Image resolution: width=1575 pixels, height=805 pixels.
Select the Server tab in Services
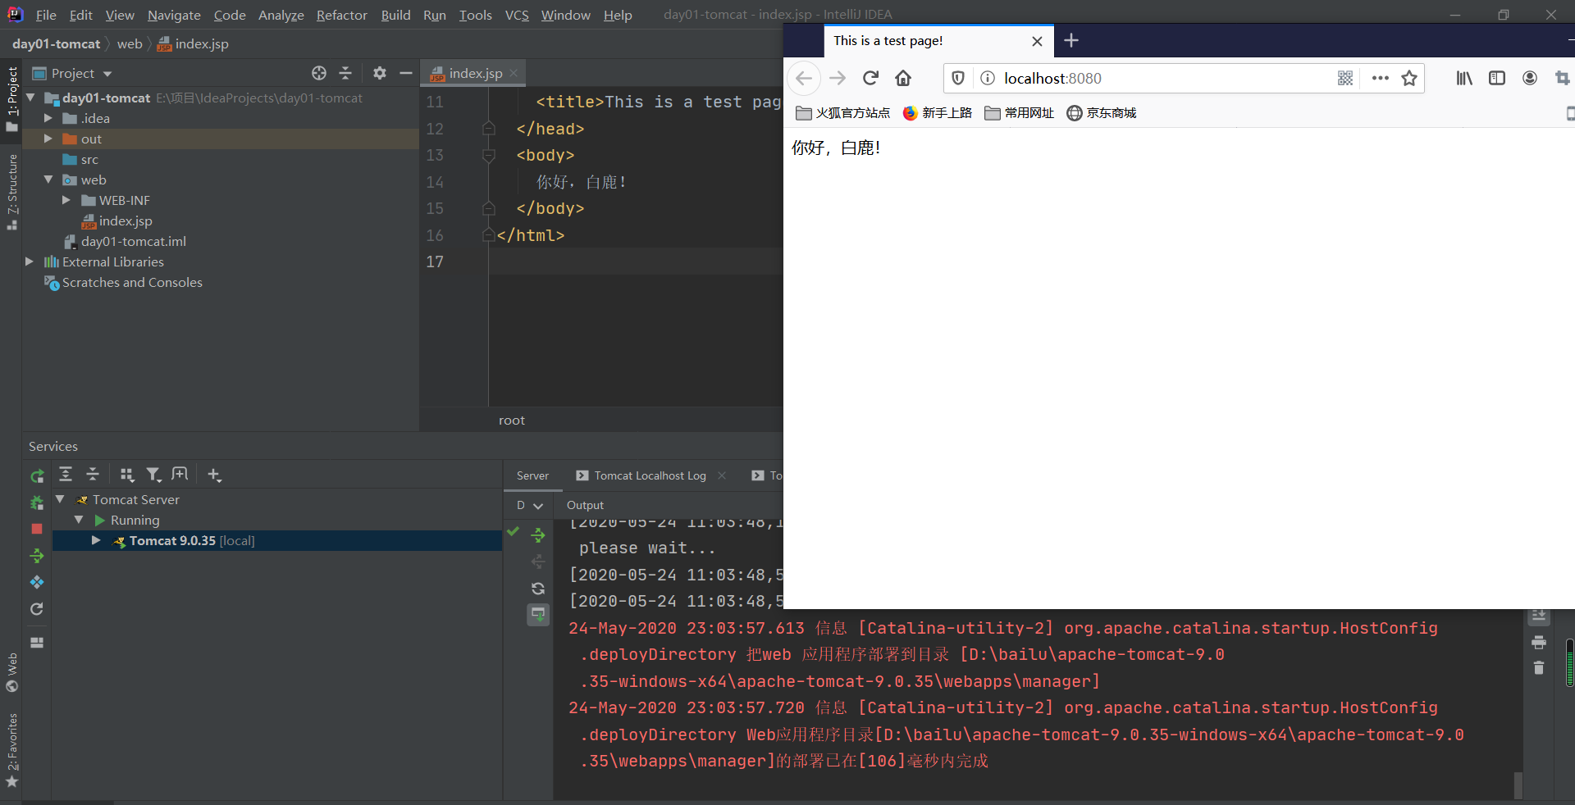tap(532, 475)
